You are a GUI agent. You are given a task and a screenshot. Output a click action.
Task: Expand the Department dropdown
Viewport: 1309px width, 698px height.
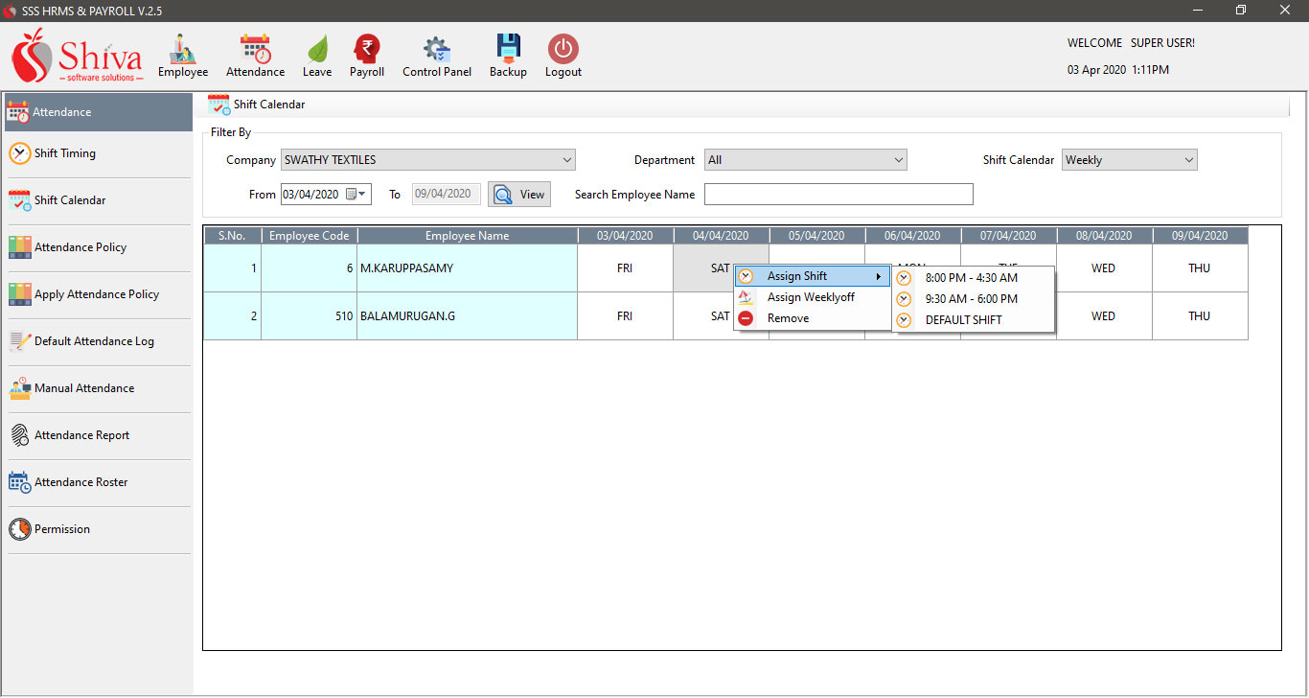(x=898, y=160)
